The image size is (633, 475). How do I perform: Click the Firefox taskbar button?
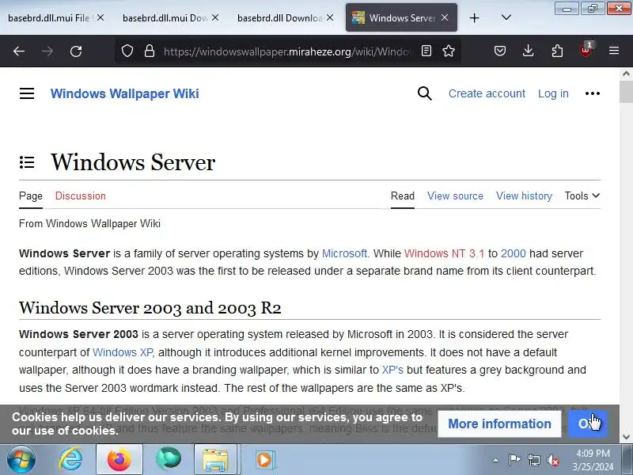tap(119, 460)
